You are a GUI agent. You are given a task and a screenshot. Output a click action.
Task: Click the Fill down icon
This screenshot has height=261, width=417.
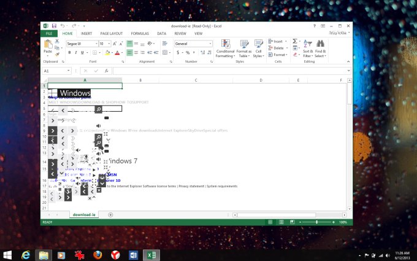click(295, 48)
